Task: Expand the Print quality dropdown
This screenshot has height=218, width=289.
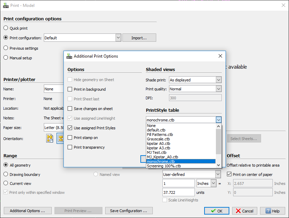Action: (218, 89)
